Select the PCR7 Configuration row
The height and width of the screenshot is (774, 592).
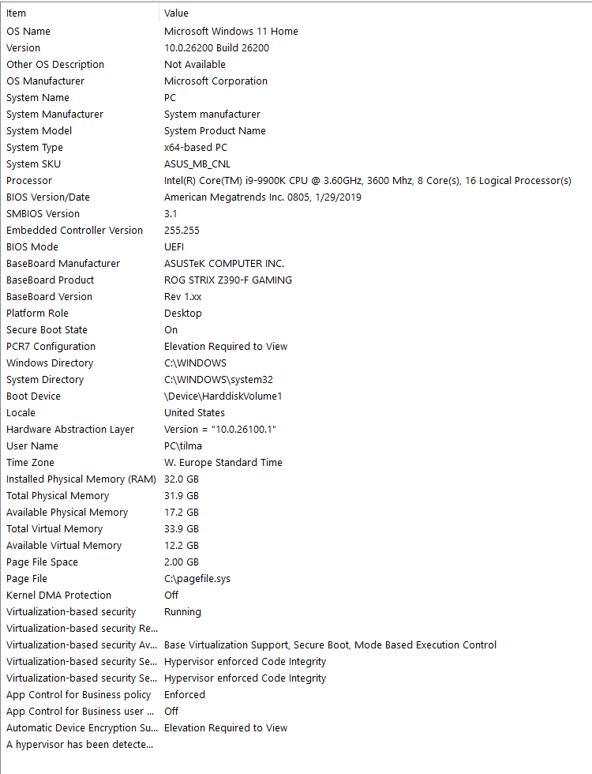click(51, 347)
